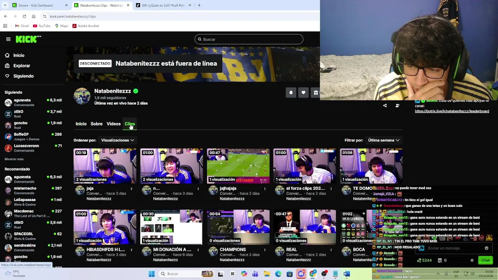The image size is (498, 280).
Task: Open the Kick hamburger menu
Action: 8,39
